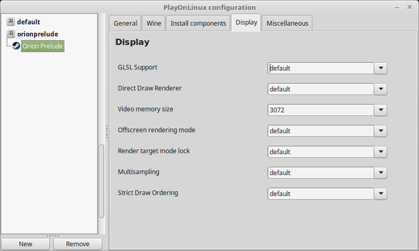Screen dimensions: 419x251
Task: Switch to the Wine tab
Action: [x=154, y=23]
